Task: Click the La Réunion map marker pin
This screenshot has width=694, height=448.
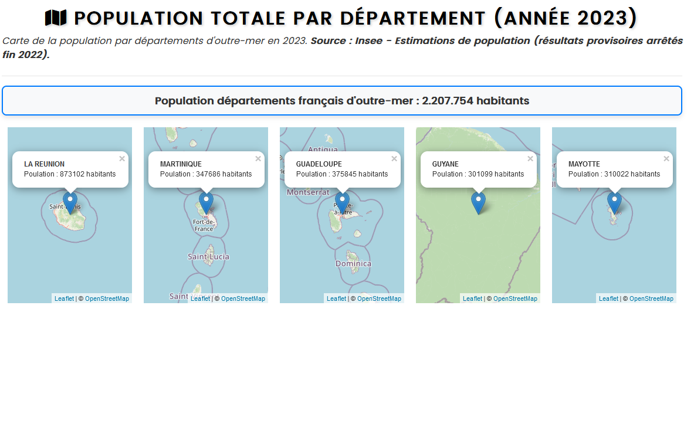Action: tap(70, 202)
